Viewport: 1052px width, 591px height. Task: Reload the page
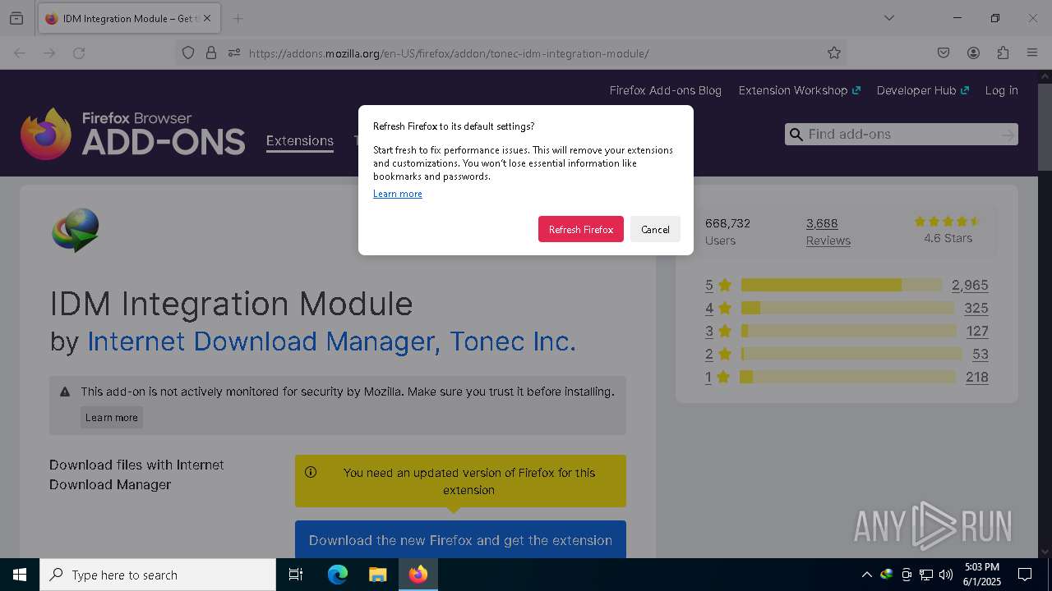79,53
